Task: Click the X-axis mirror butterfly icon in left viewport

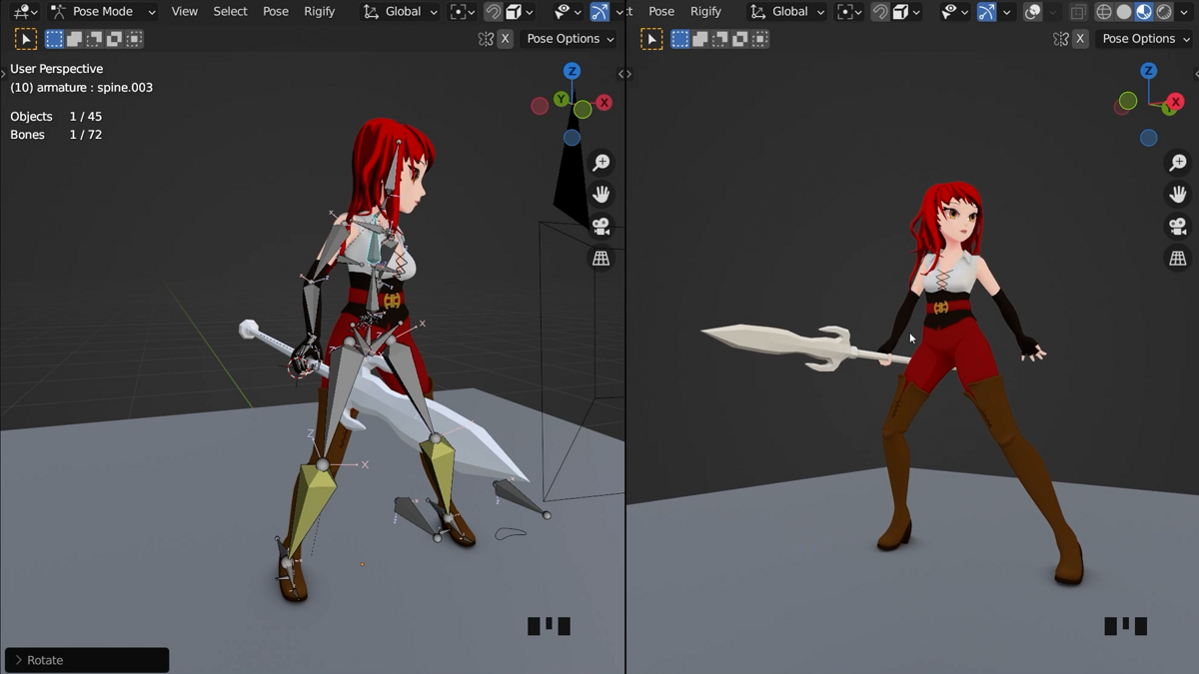Action: 486,39
